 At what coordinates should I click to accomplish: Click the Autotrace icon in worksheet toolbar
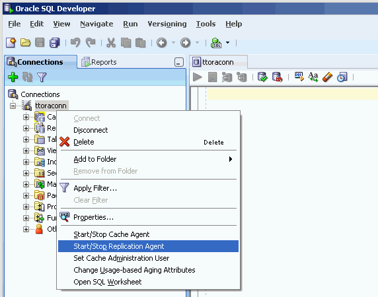[227, 77]
